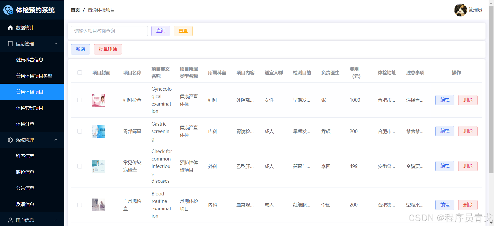Open 科室信息 menu item
Viewport: 494px width, 226px height.
(32, 156)
